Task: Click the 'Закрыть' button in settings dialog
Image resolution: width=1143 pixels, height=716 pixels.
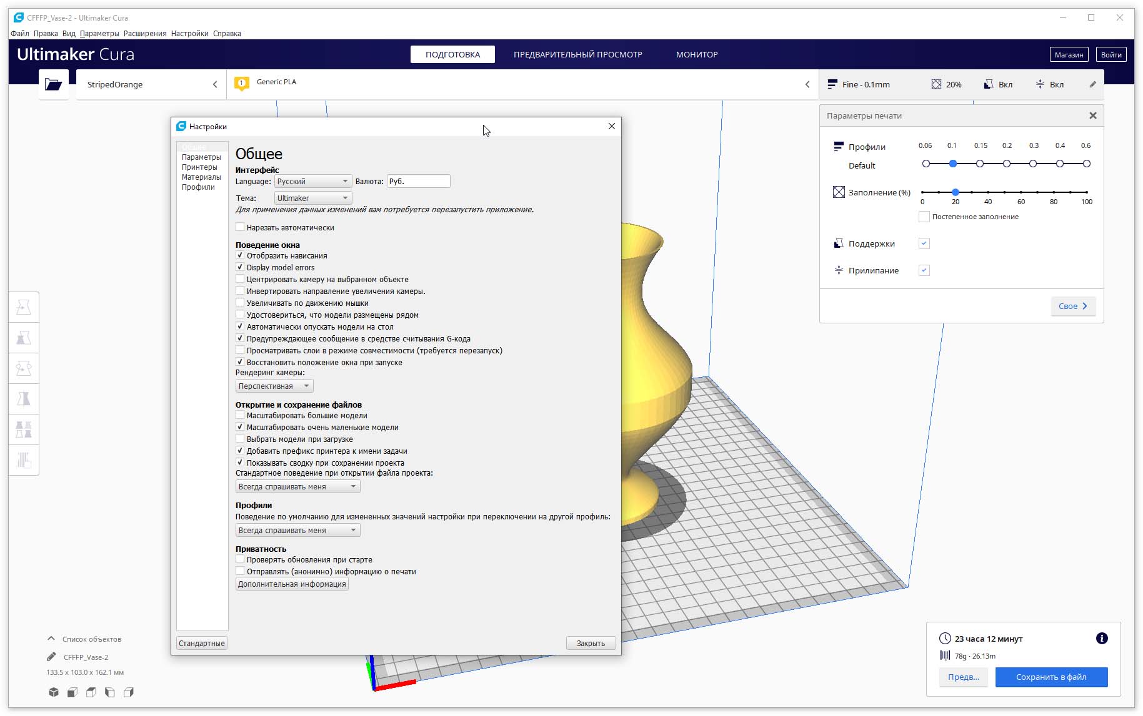Action: pyautogui.click(x=591, y=643)
